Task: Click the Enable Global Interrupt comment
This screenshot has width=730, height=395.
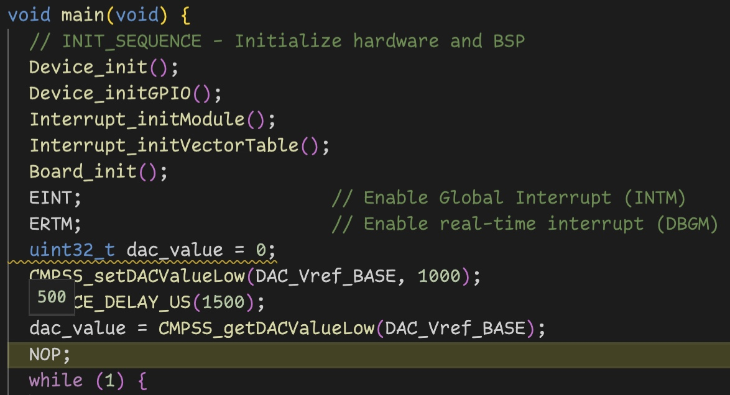Action: (x=509, y=197)
